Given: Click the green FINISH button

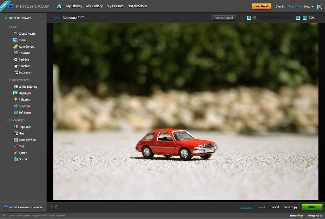Looking at the screenshot, I should click(312, 207).
